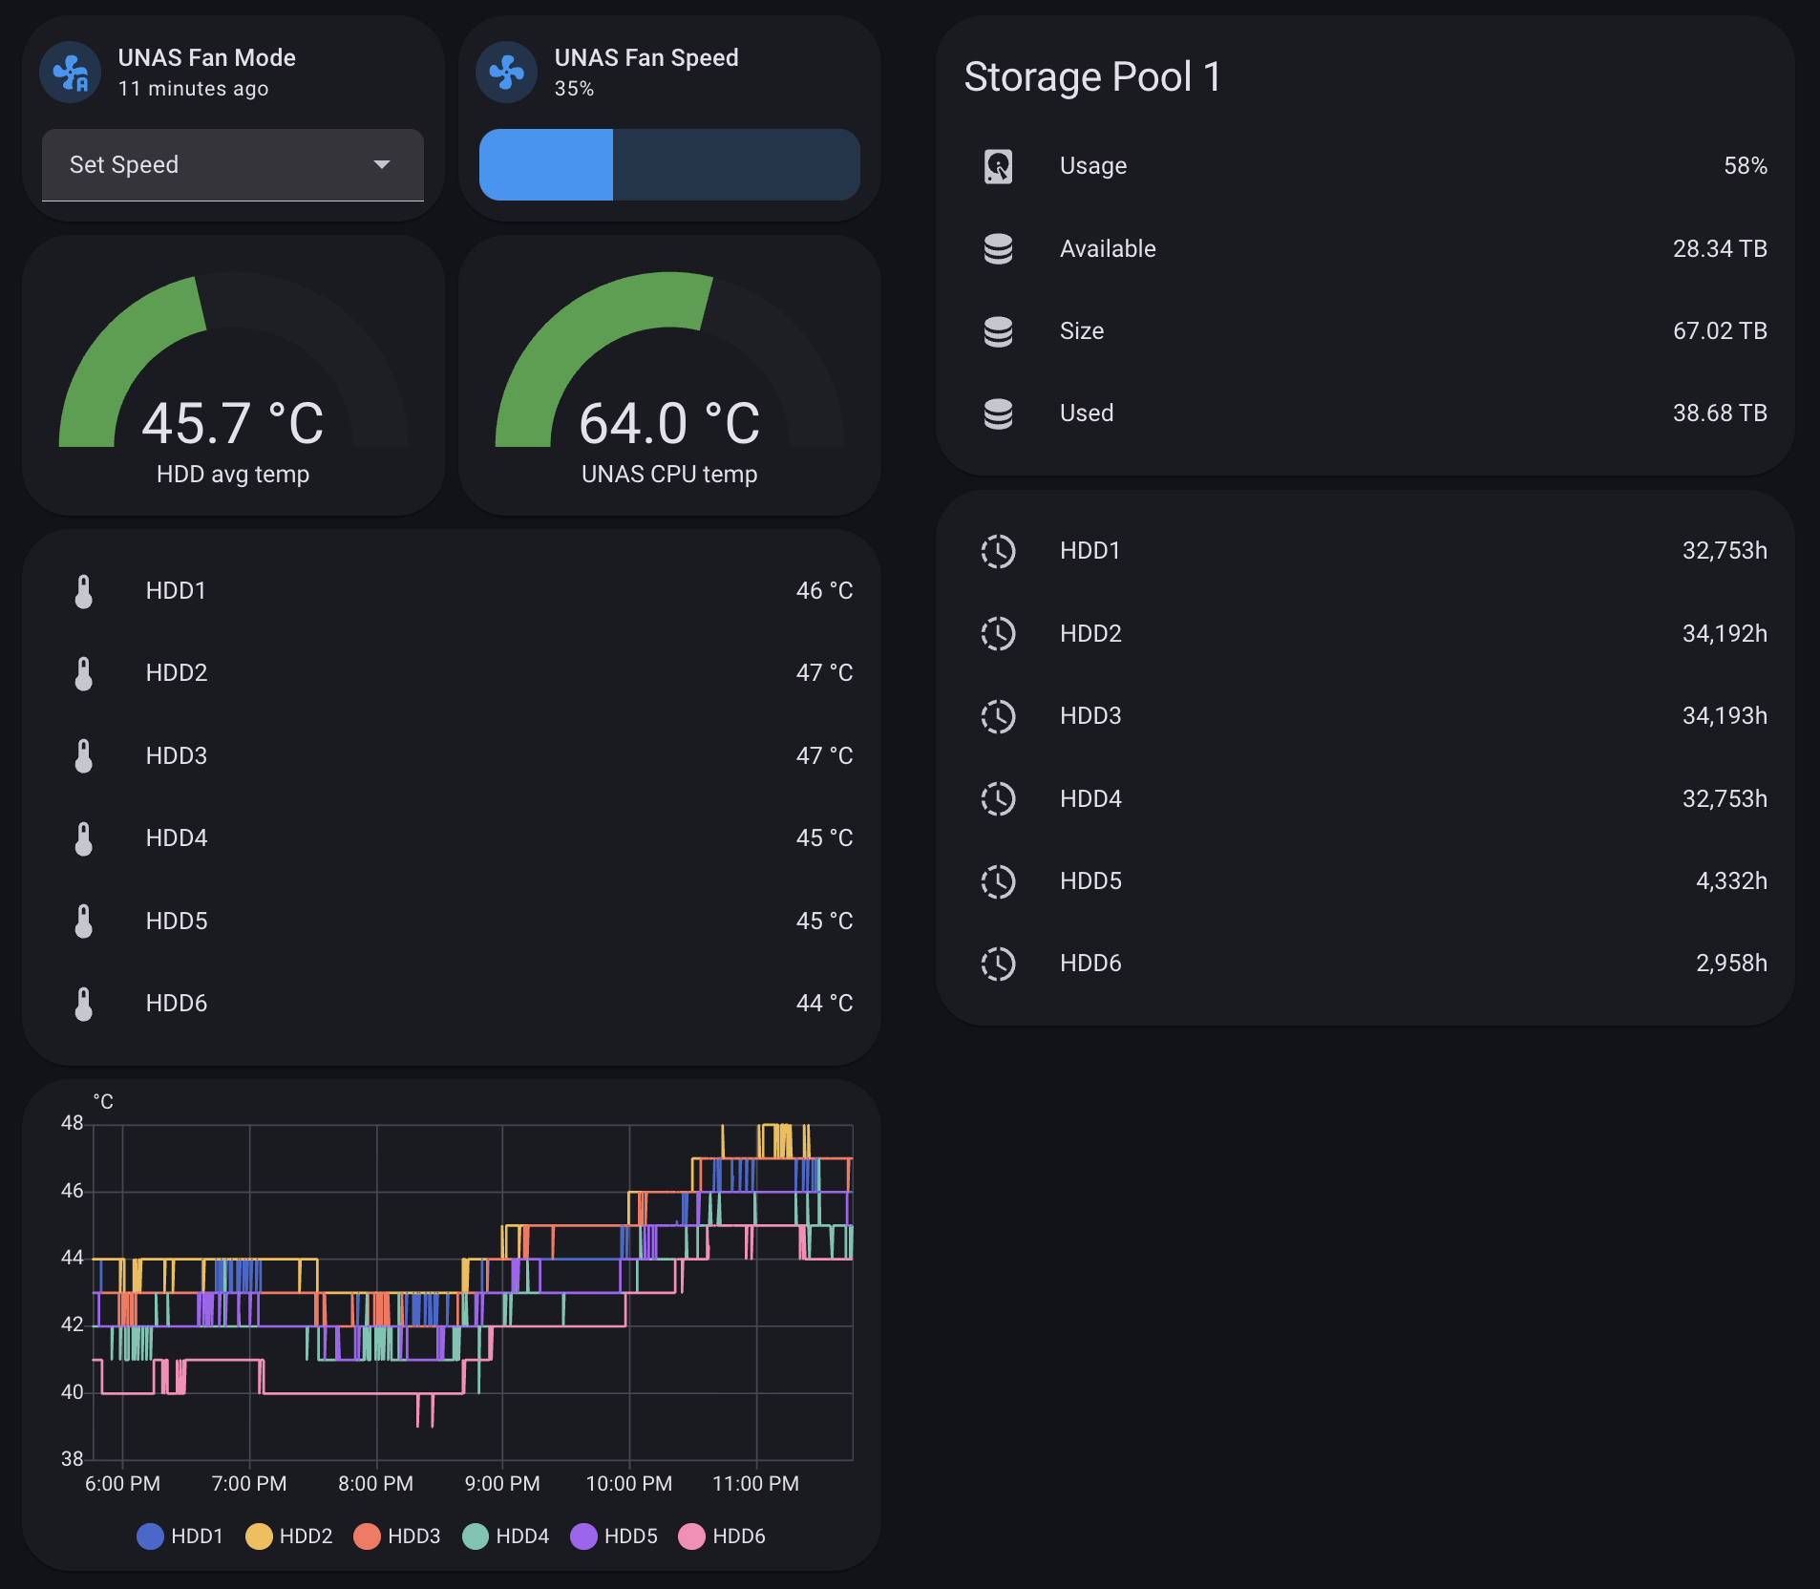Click the 11 minutes ago timestamp
Image resolution: width=1820 pixels, height=1589 pixels.
coord(193,89)
